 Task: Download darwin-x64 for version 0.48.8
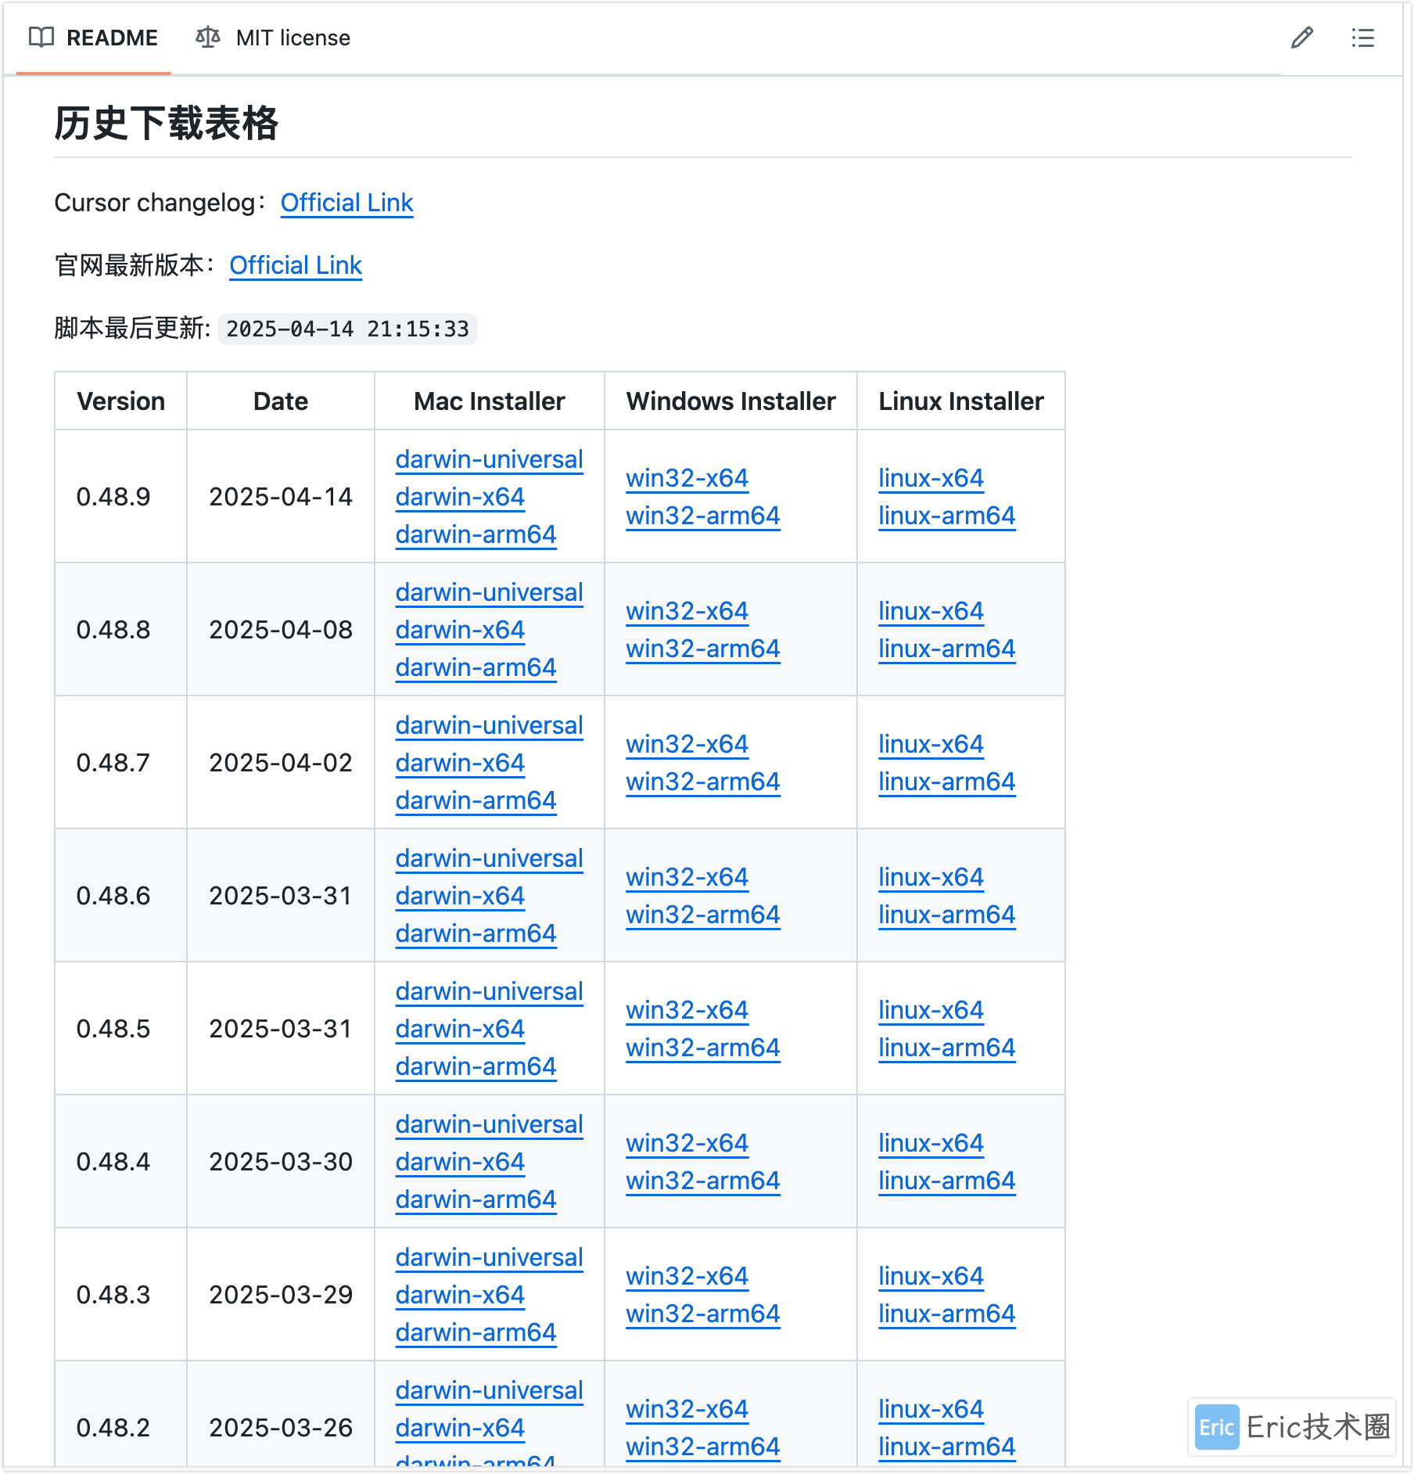[x=460, y=630]
